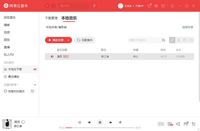Select 本地与下载 in the sidebar
This screenshot has height=131, width=200.
point(20,69)
